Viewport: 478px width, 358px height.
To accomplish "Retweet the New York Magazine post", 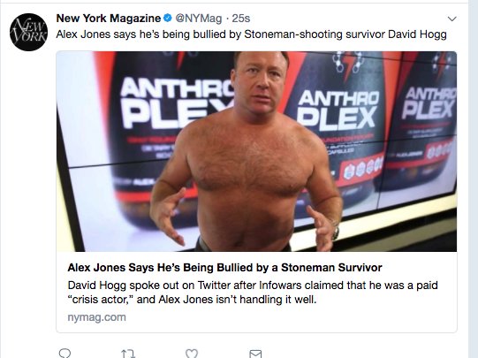I will tap(128, 354).
